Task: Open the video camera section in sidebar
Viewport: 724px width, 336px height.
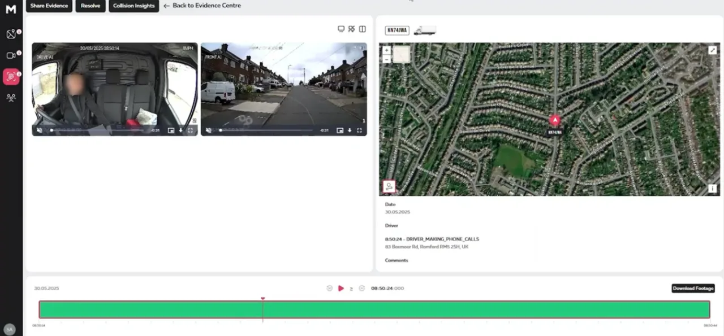Action: (11, 55)
